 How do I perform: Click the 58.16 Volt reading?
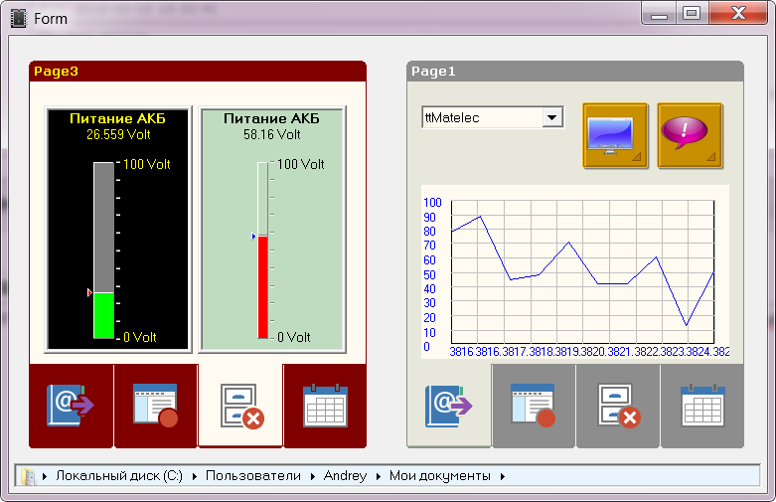click(x=271, y=134)
